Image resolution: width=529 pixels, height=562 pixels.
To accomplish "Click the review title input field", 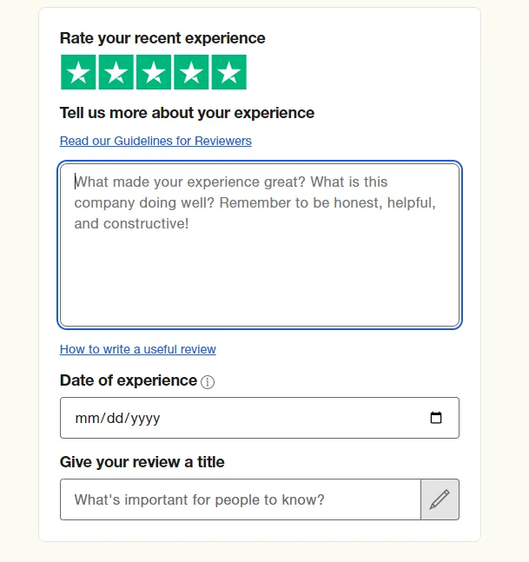I will [x=241, y=499].
